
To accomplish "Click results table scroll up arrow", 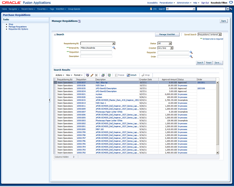I will [x=218, y=83].
